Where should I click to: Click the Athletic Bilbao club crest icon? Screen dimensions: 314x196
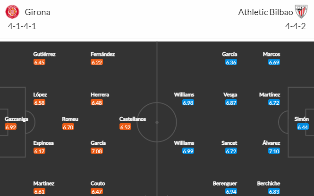[301, 11]
